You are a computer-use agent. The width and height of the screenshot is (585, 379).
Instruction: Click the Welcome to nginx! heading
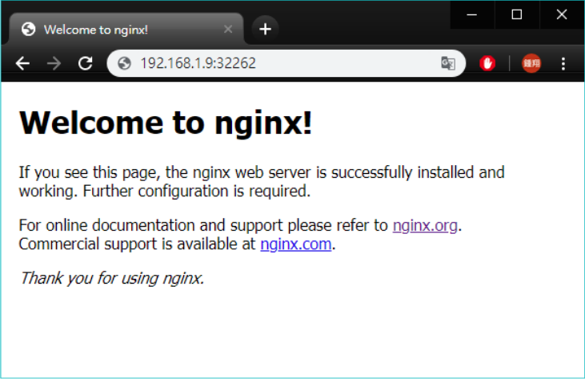click(166, 123)
